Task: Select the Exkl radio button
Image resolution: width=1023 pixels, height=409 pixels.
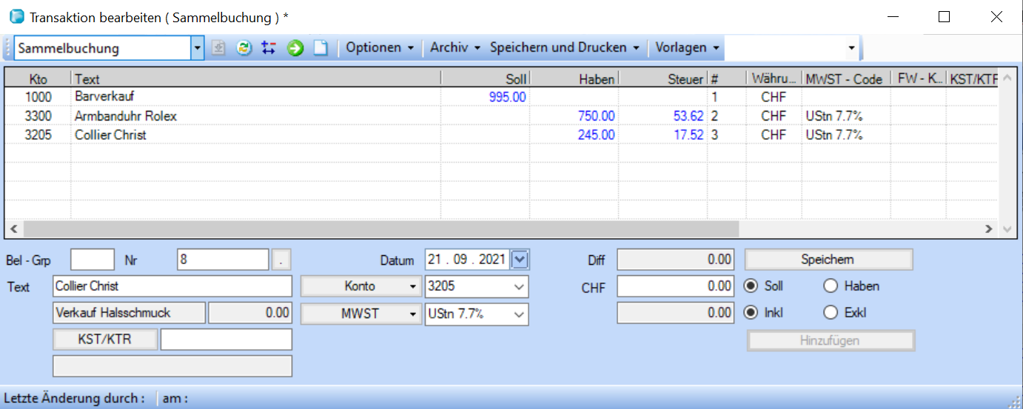Action: (831, 313)
